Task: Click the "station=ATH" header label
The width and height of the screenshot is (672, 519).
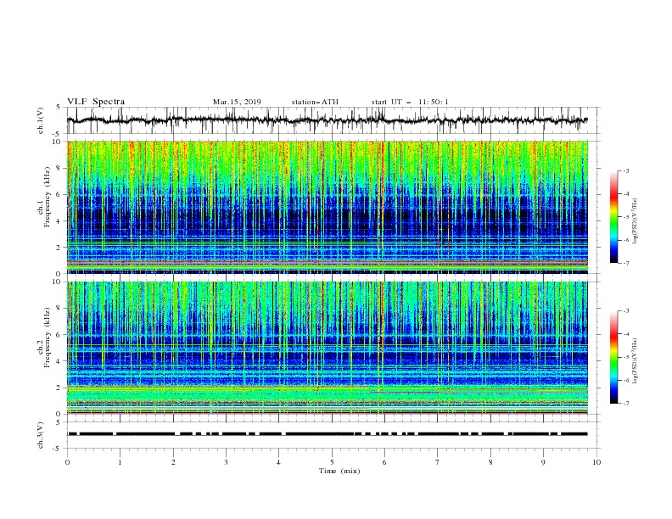Action: tap(315, 102)
